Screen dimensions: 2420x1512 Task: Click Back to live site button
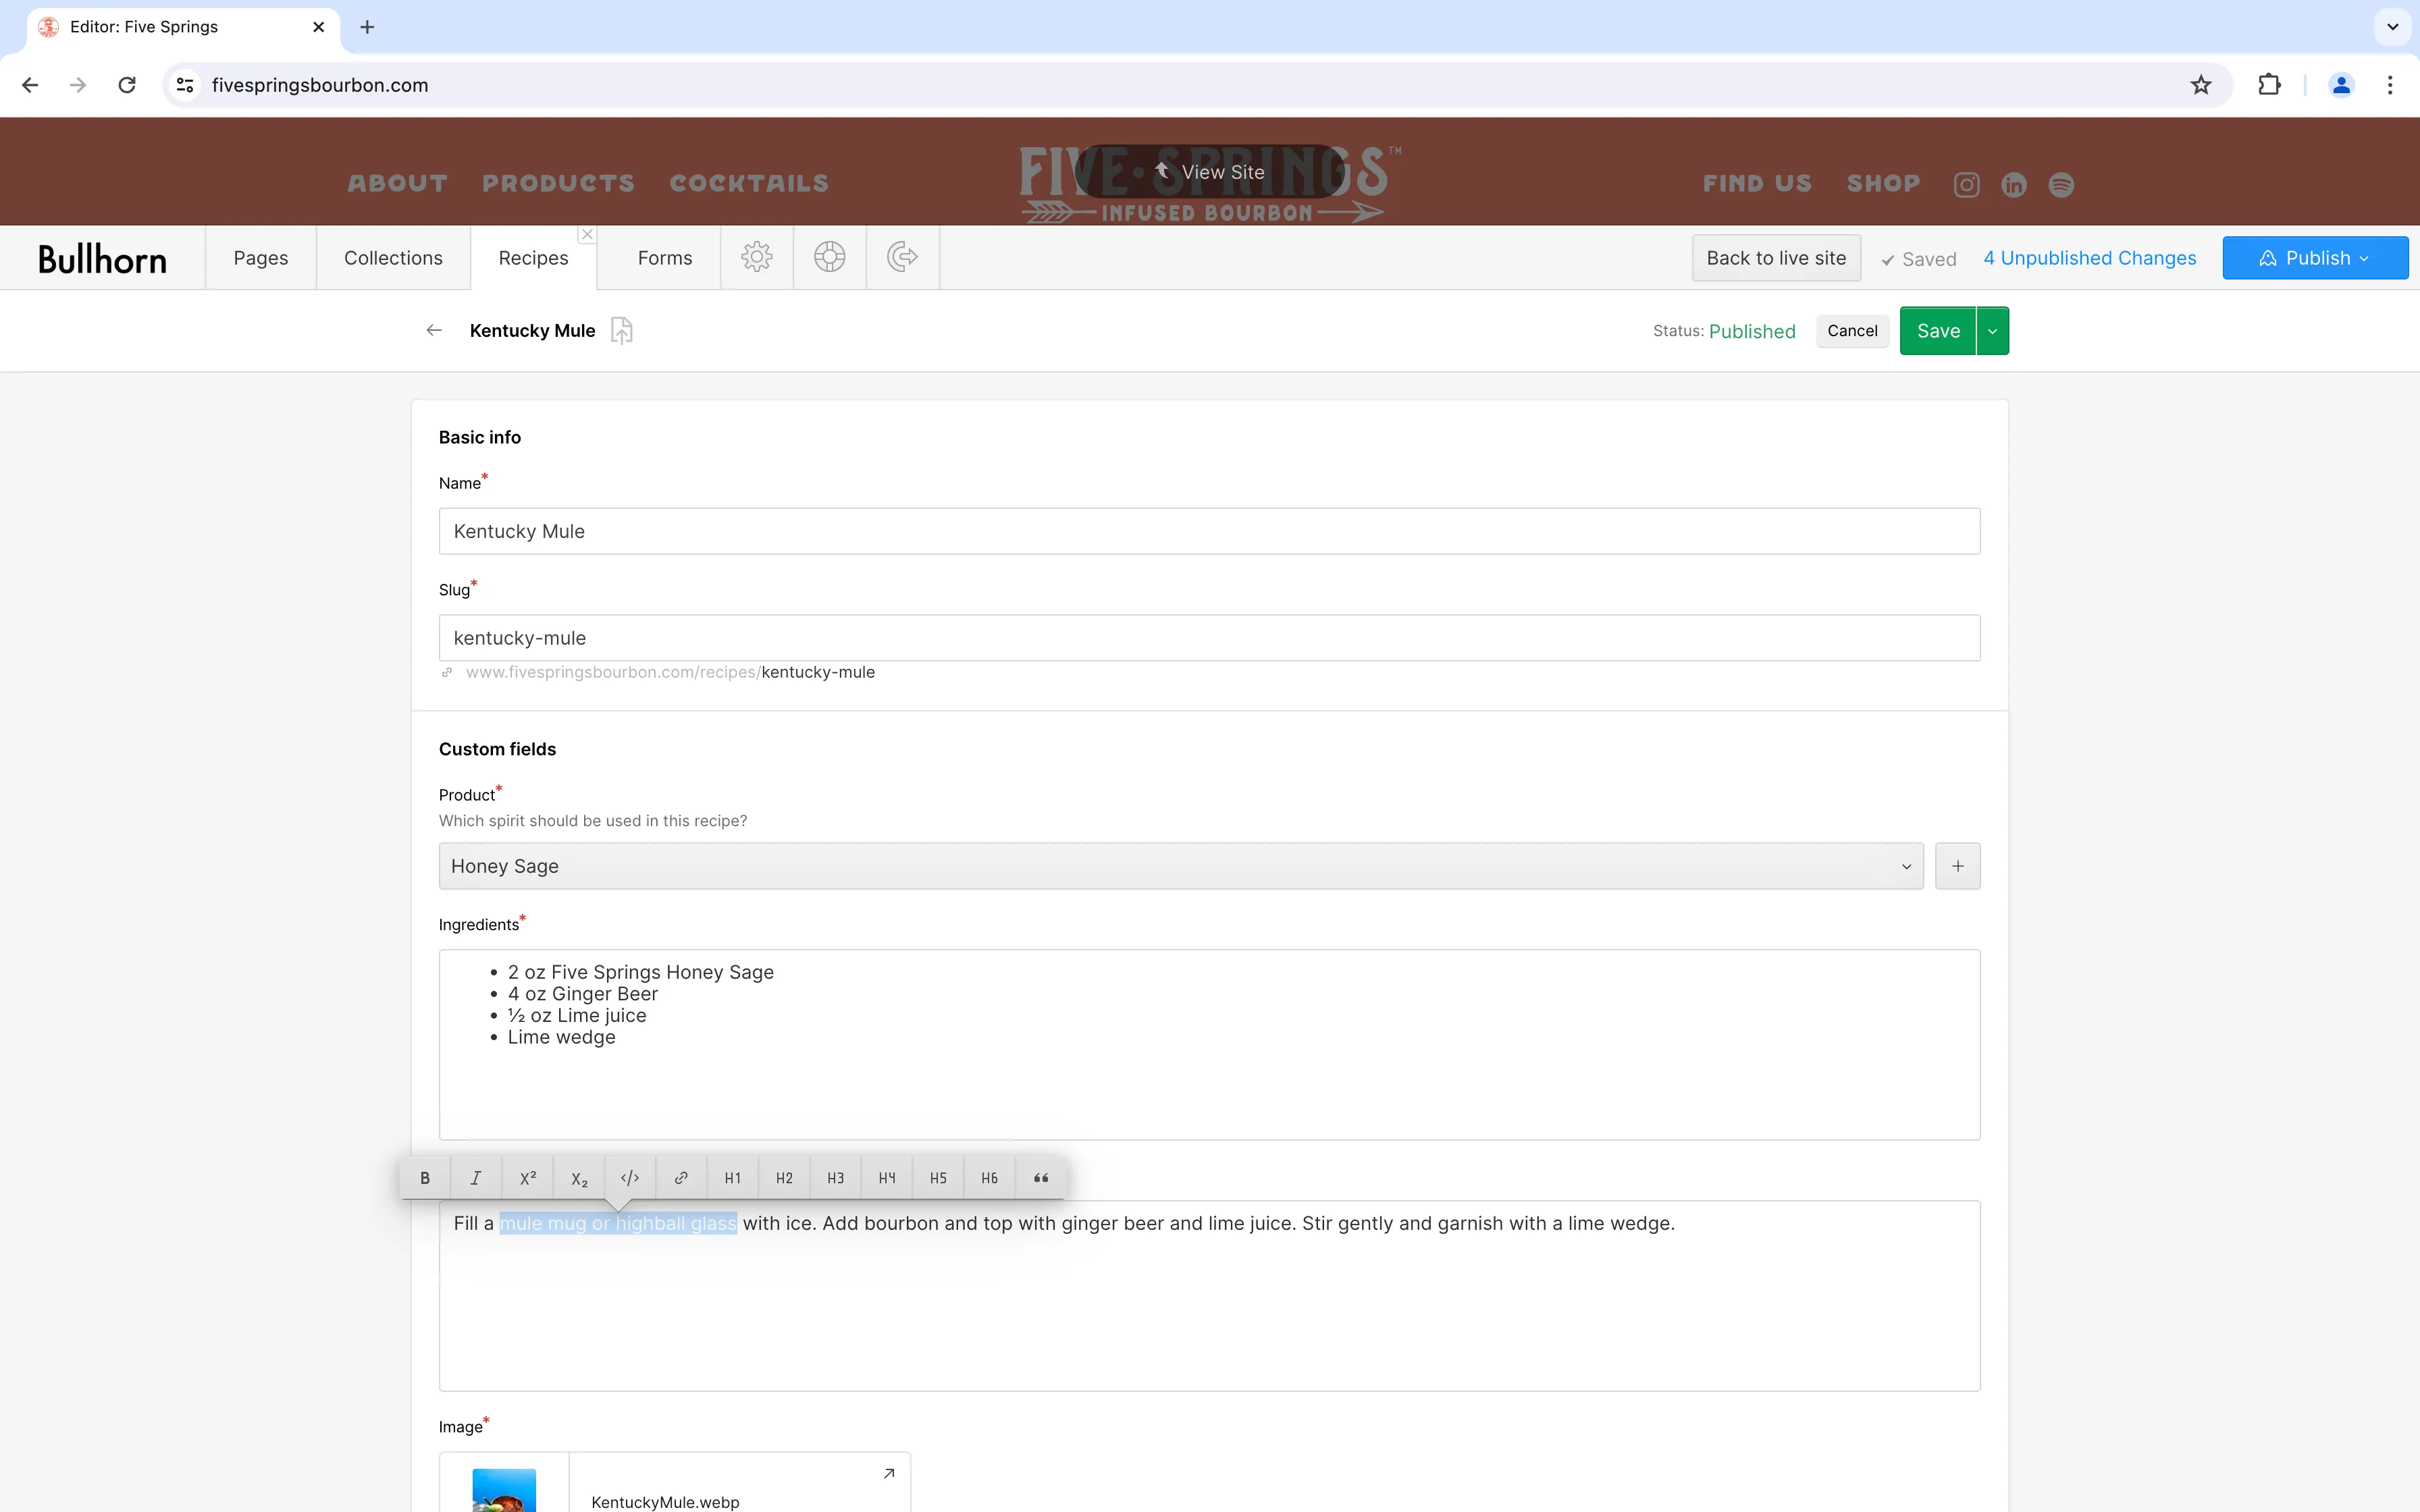pyautogui.click(x=1776, y=258)
